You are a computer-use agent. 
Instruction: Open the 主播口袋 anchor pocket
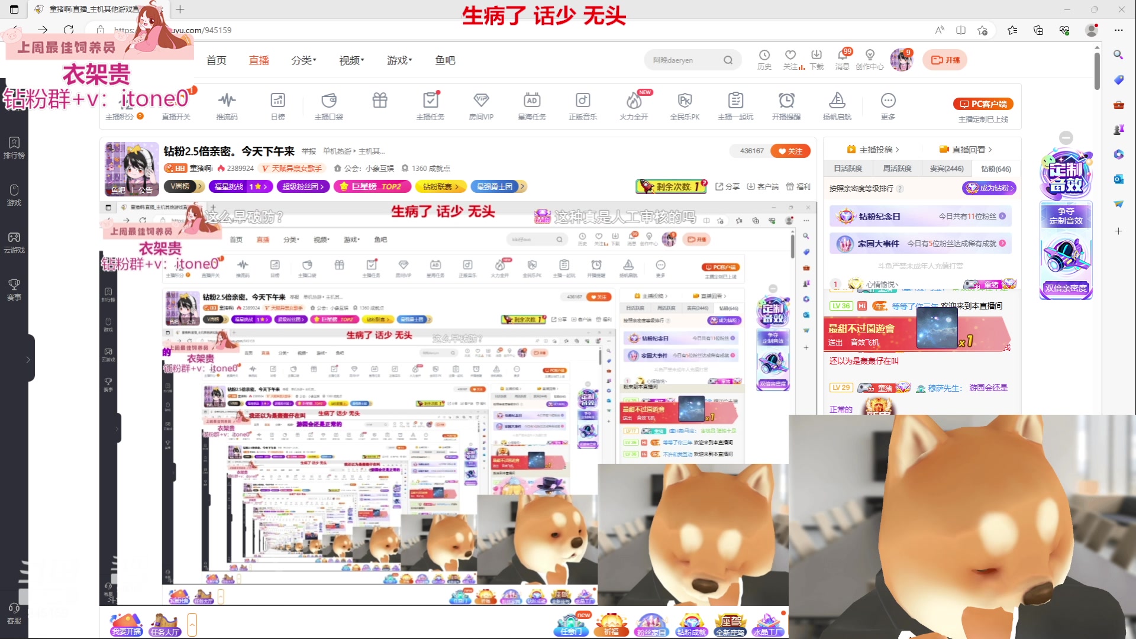point(329,106)
